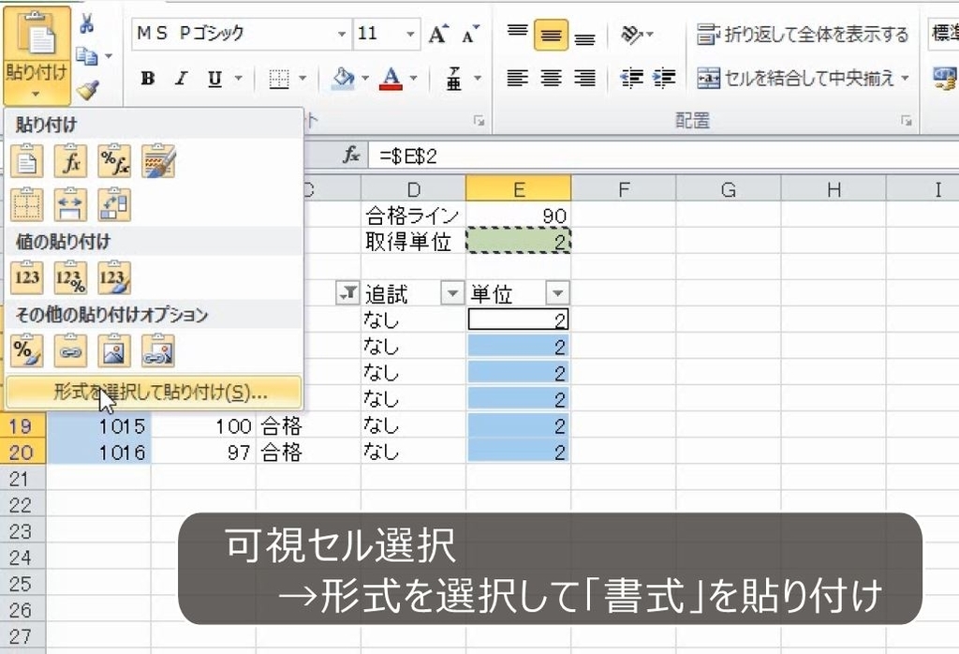The image size is (959, 654).
Task: Paste formulas only using the fx icon
Action: click(x=70, y=159)
